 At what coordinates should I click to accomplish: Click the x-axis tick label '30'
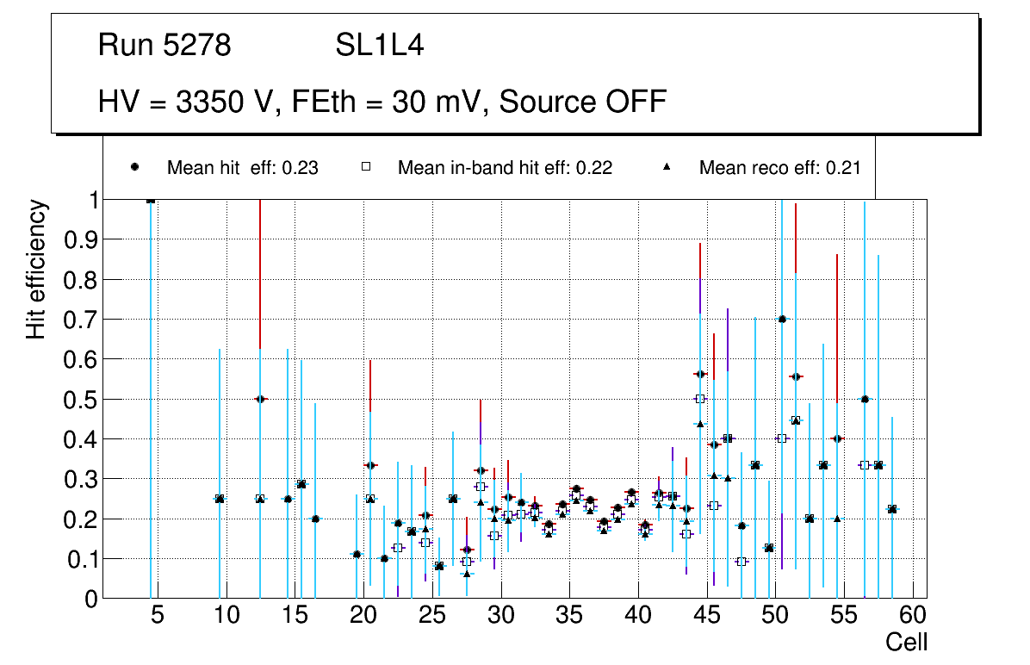pyautogui.click(x=500, y=616)
